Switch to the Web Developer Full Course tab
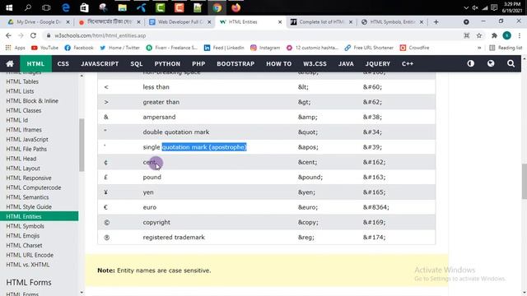The image size is (527, 296). tap(180, 22)
